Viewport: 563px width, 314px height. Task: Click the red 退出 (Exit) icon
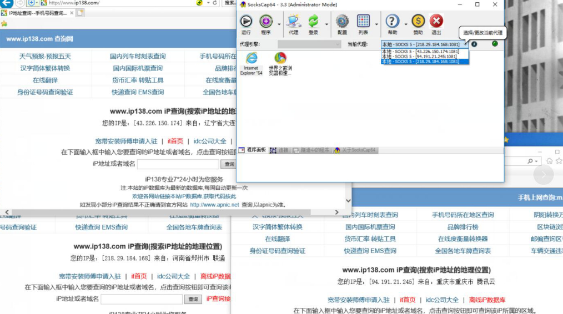436,21
